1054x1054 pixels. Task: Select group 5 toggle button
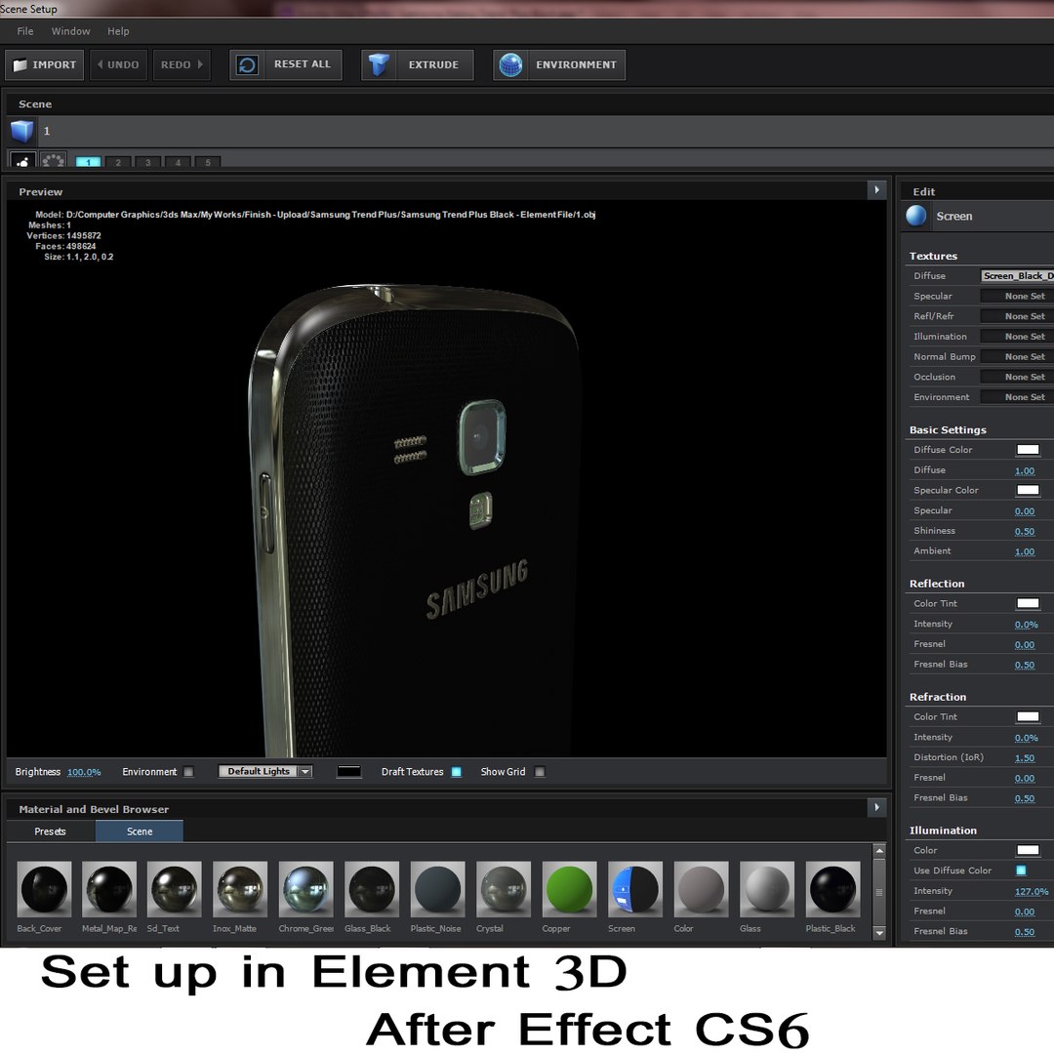pyautogui.click(x=208, y=162)
